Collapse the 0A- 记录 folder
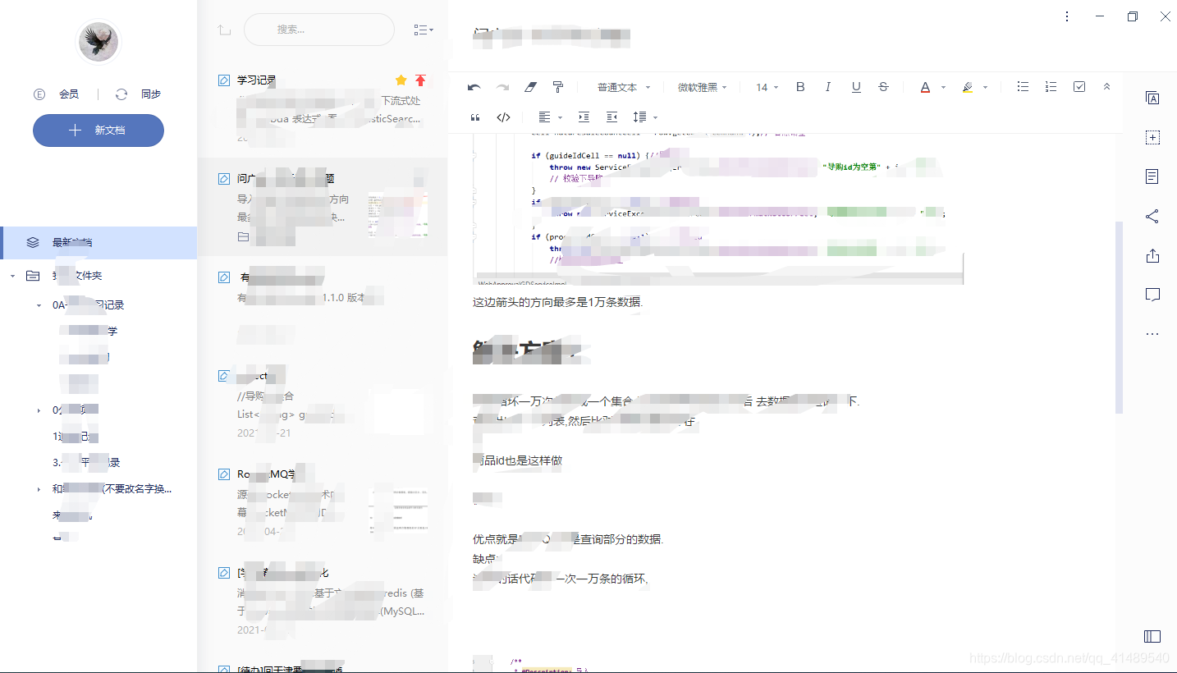Viewport: 1177px width, 673px height. tap(39, 305)
